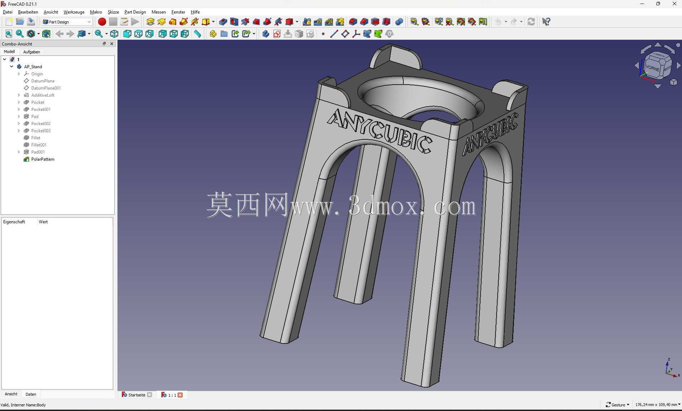Switch to top view icon
Viewport: 682px width, 411px height.
pyautogui.click(x=138, y=34)
